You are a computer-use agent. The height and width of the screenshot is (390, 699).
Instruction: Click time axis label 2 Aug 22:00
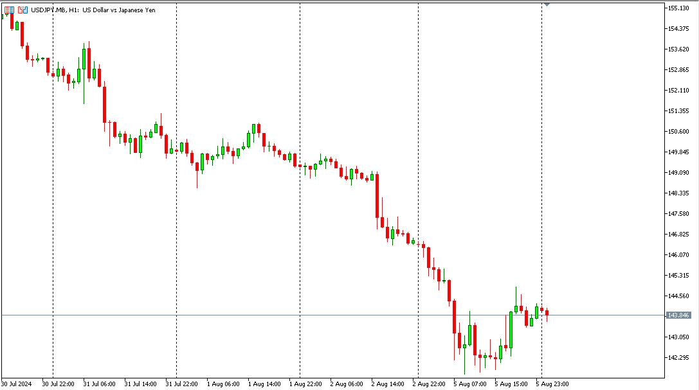click(x=429, y=384)
